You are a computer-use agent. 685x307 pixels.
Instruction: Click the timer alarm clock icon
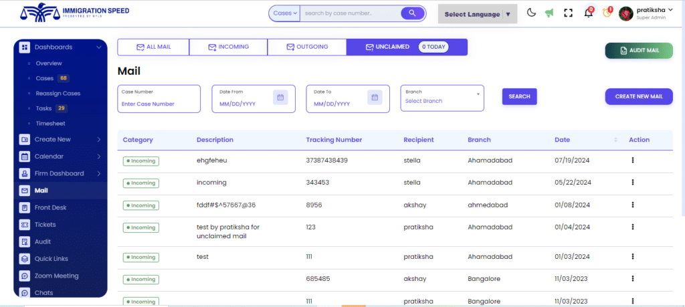[x=607, y=13]
